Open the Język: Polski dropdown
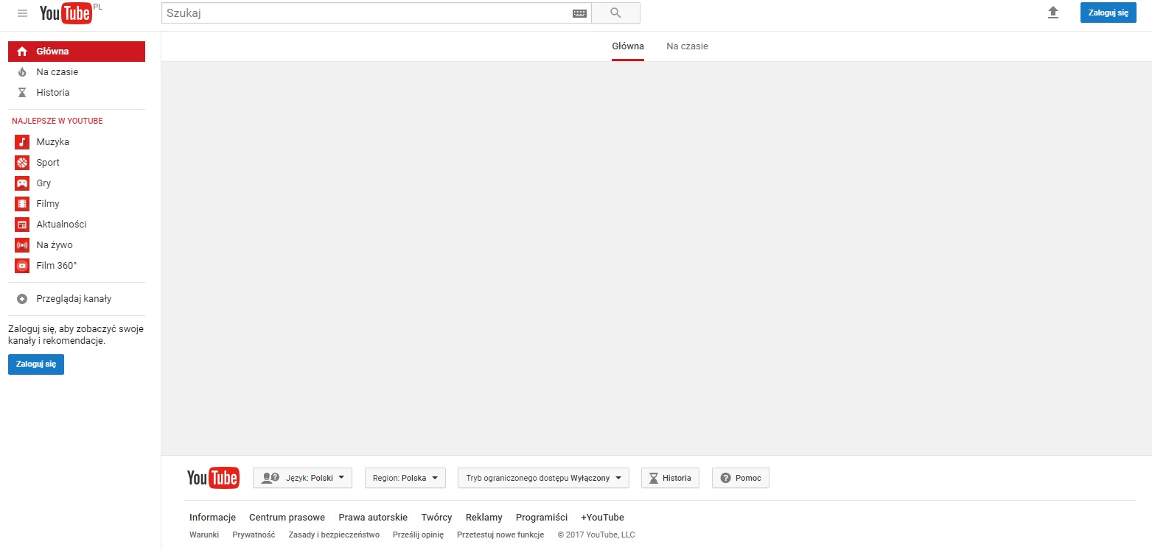 [302, 477]
